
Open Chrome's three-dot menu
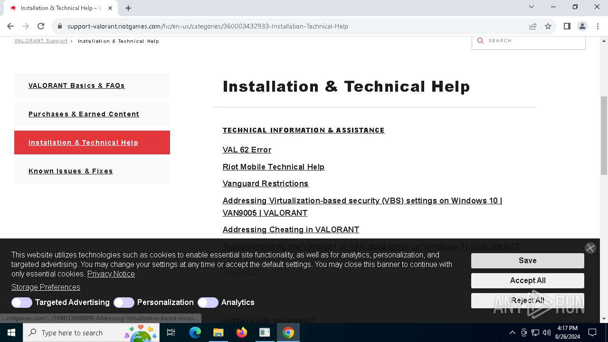pos(597,26)
